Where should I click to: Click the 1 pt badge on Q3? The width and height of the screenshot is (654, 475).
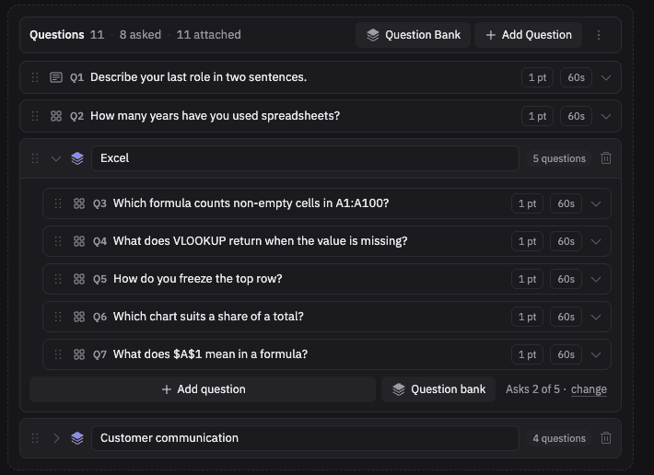(527, 203)
